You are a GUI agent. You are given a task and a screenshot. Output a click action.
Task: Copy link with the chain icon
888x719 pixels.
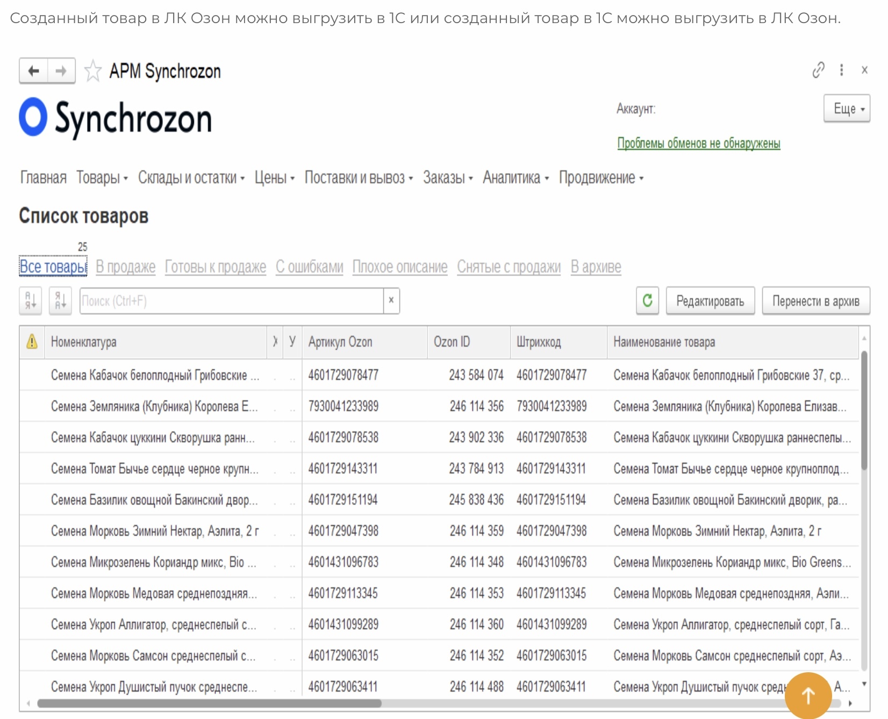coord(818,70)
